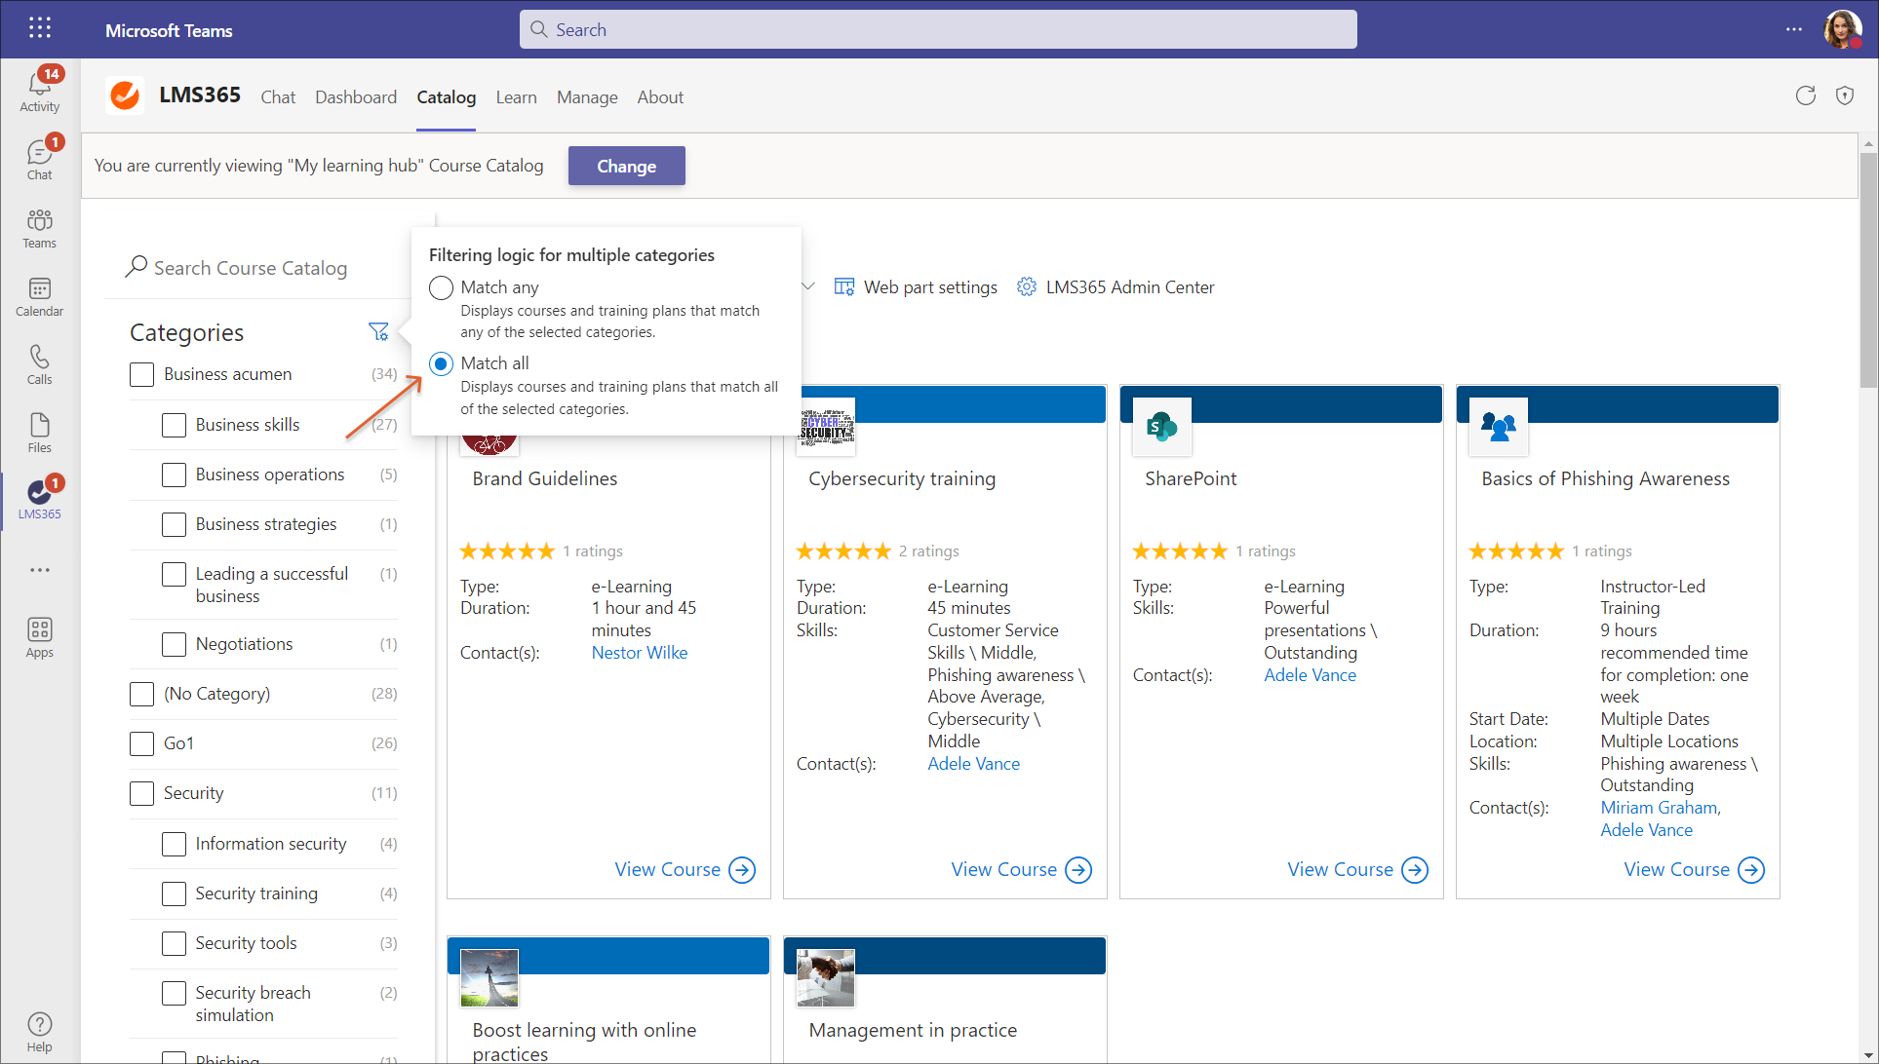The image size is (1879, 1064).
Task: Expand the dropdown chevron beside Web part settings
Action: tap(808, 286)
